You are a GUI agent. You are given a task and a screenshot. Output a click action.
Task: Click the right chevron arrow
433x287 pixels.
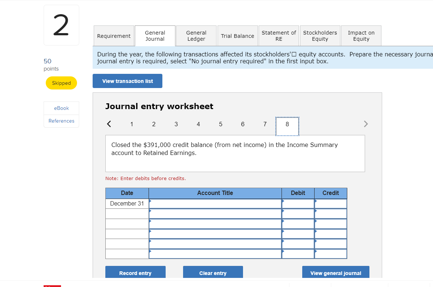click(365, 124)
